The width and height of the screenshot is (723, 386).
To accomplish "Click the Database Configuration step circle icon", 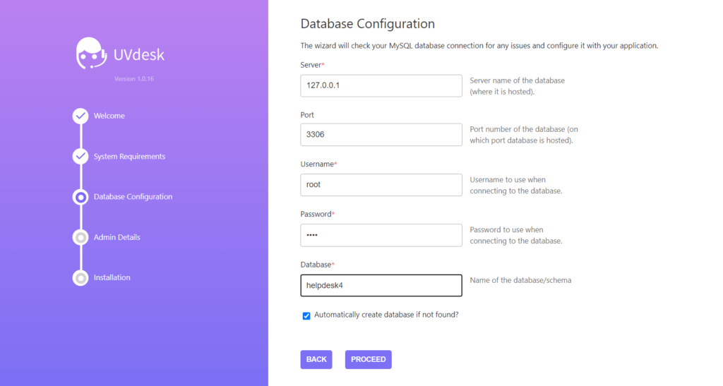I will point(80,197).
